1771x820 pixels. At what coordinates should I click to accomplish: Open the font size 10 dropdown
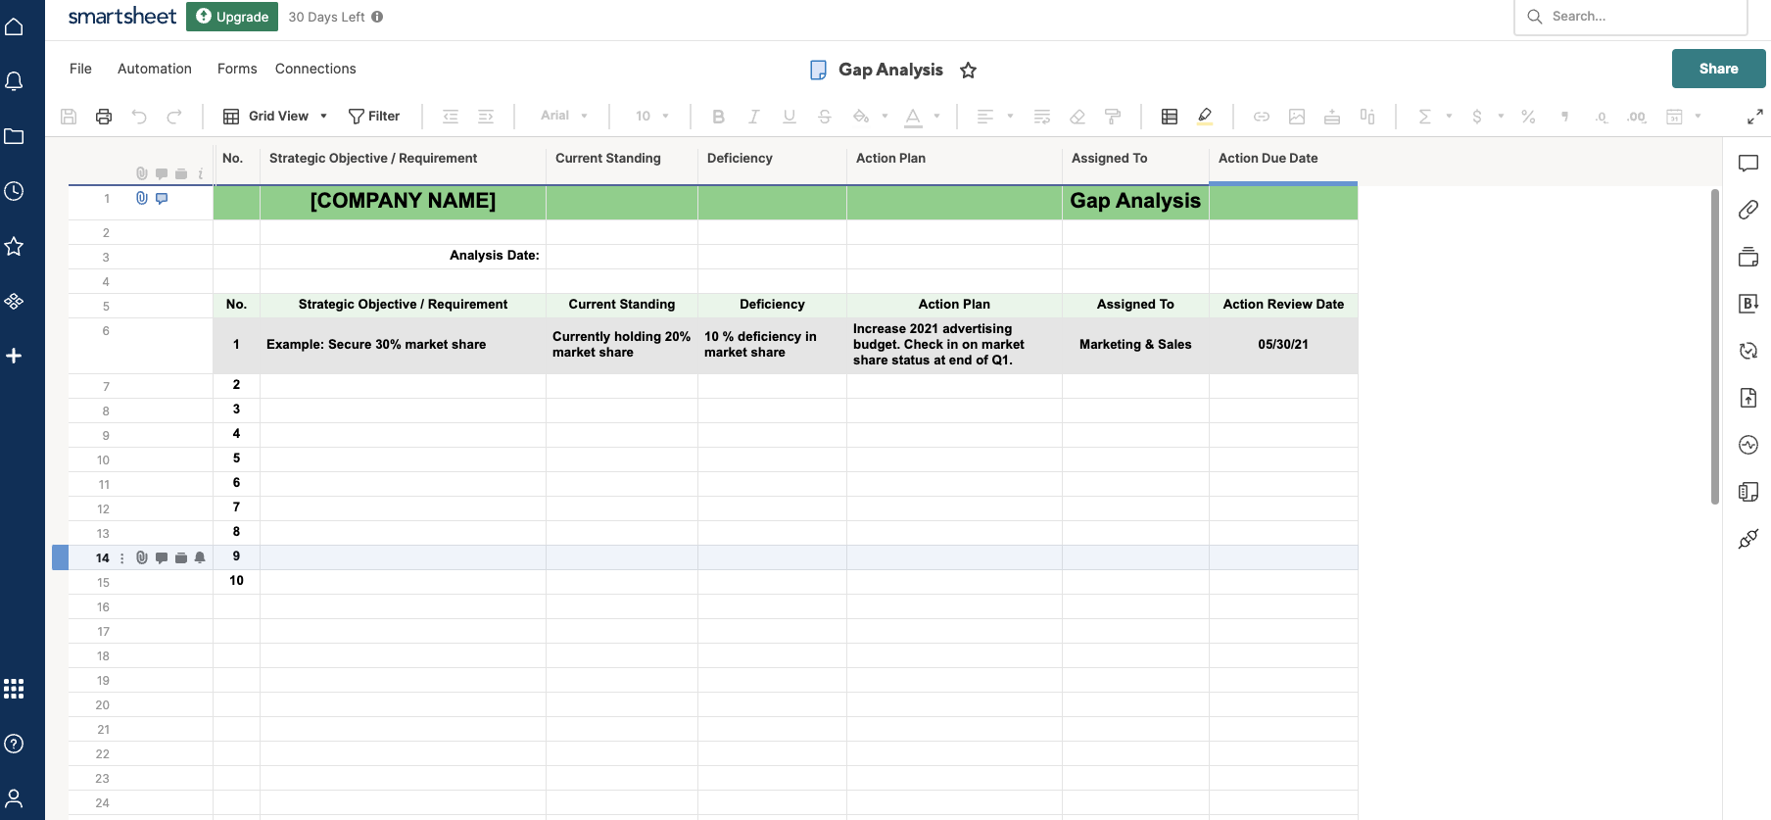[652, 116]
